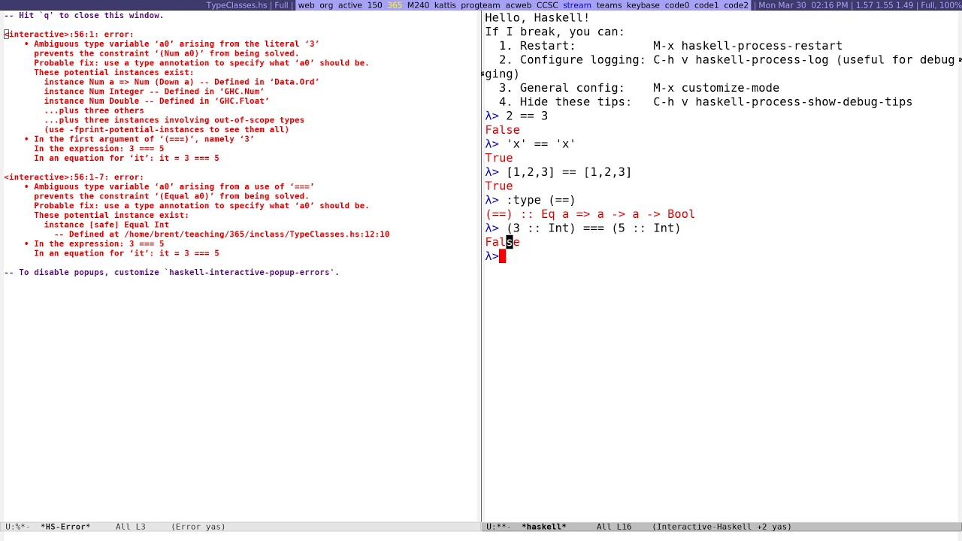Click the last 'False' output in REPL
The height and width of the screenshot is (541, 962).
(502, 242)
